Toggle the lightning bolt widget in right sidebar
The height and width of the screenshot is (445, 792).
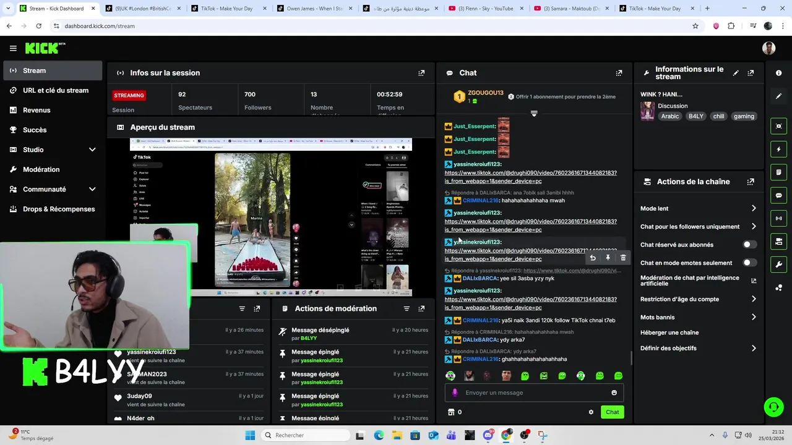(x=778, y=149)
